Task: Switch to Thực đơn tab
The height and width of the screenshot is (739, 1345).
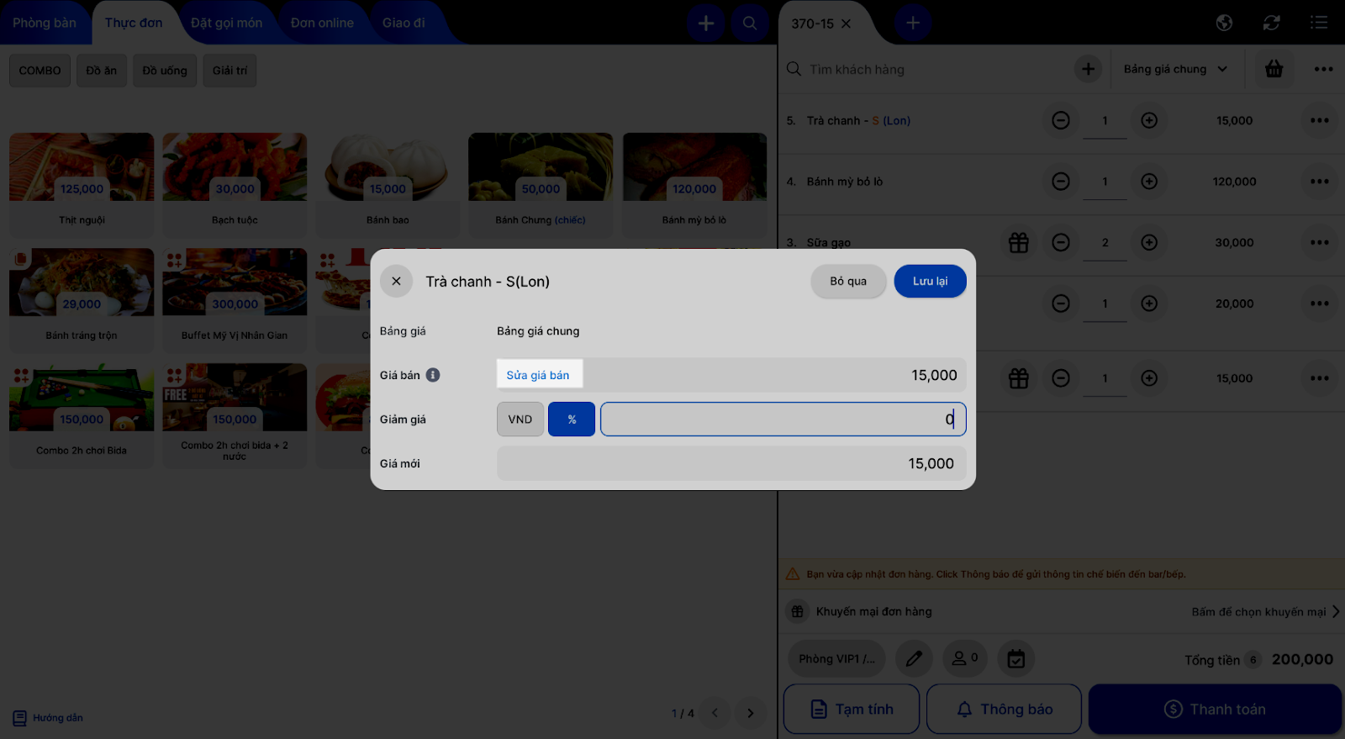Action: [x=134, y=23]
